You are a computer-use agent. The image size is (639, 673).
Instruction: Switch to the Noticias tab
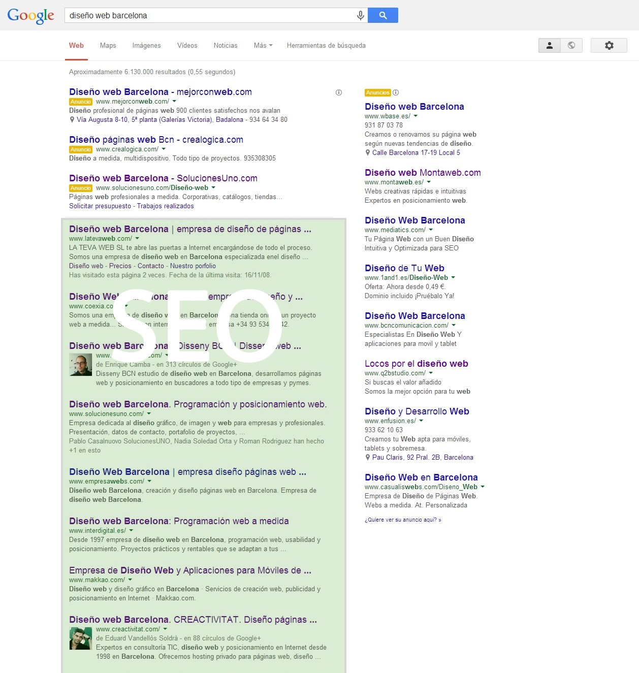(226, 46)
